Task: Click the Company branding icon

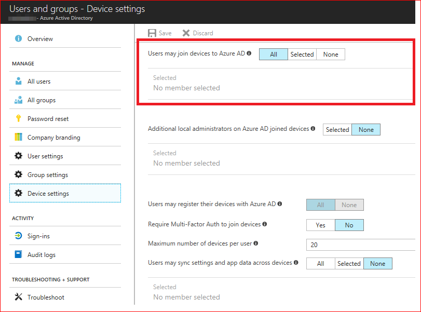Action: (19, 138)
